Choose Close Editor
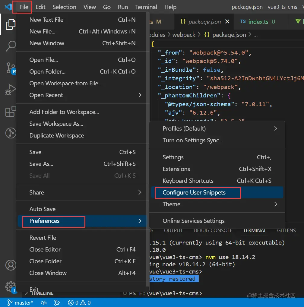 82,249
